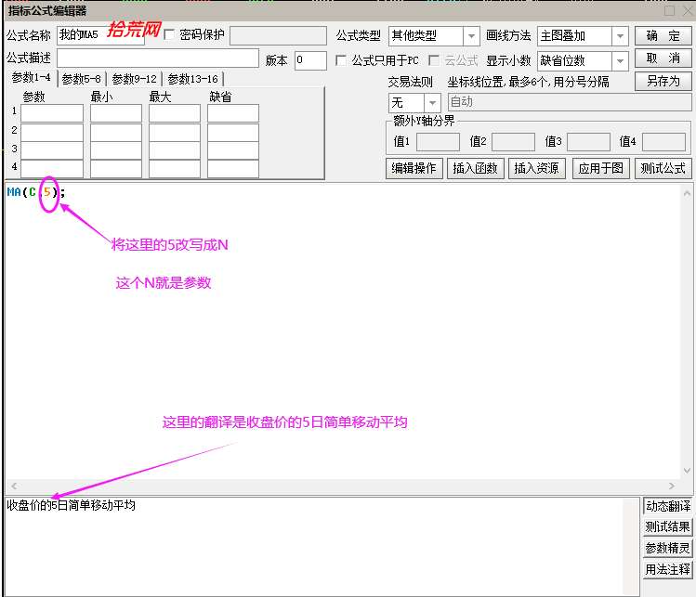Click row 2 最大 field

point(175,132)
